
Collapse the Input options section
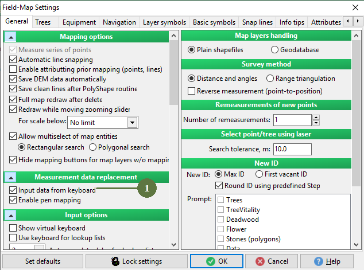[x=11, y=216]
